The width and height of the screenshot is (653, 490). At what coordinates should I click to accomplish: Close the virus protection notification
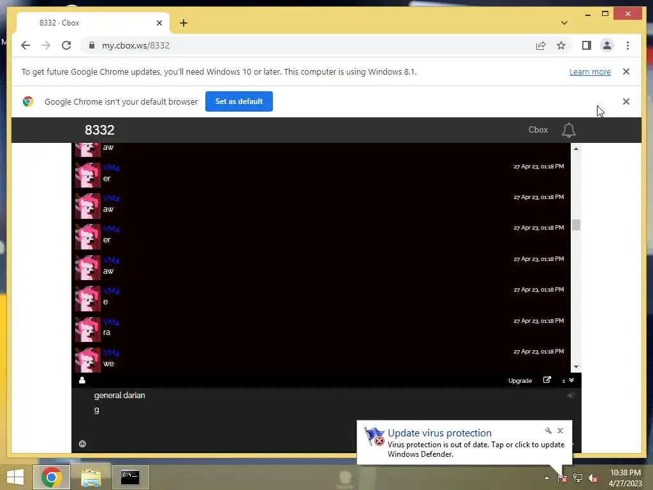click(x=560, y=431)
